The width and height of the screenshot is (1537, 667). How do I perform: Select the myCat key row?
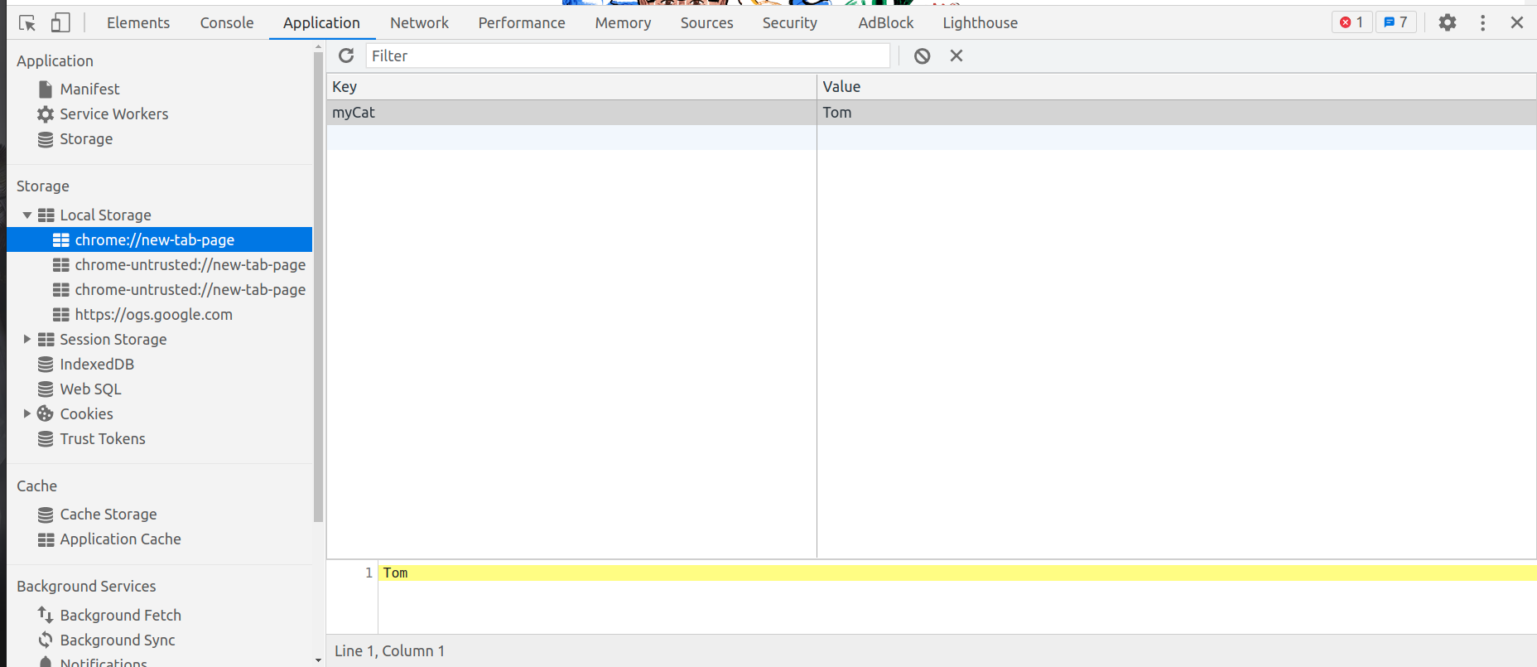(x=571, y=113)
